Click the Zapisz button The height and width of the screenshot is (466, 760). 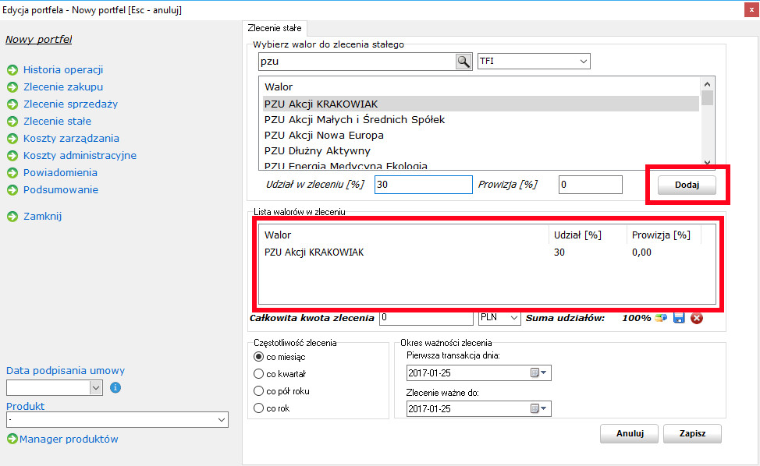(x=692, y=434)
